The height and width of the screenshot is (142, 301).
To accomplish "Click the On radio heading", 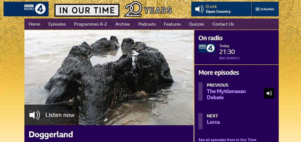I will (210, 38).
